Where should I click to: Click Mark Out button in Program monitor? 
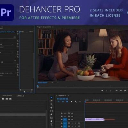pyautogui.click(x=111, y=91)
